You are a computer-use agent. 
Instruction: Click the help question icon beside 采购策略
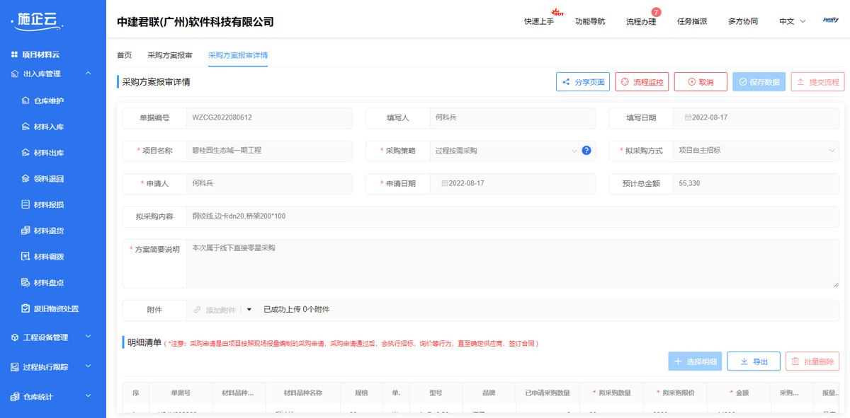click(586, 150)
